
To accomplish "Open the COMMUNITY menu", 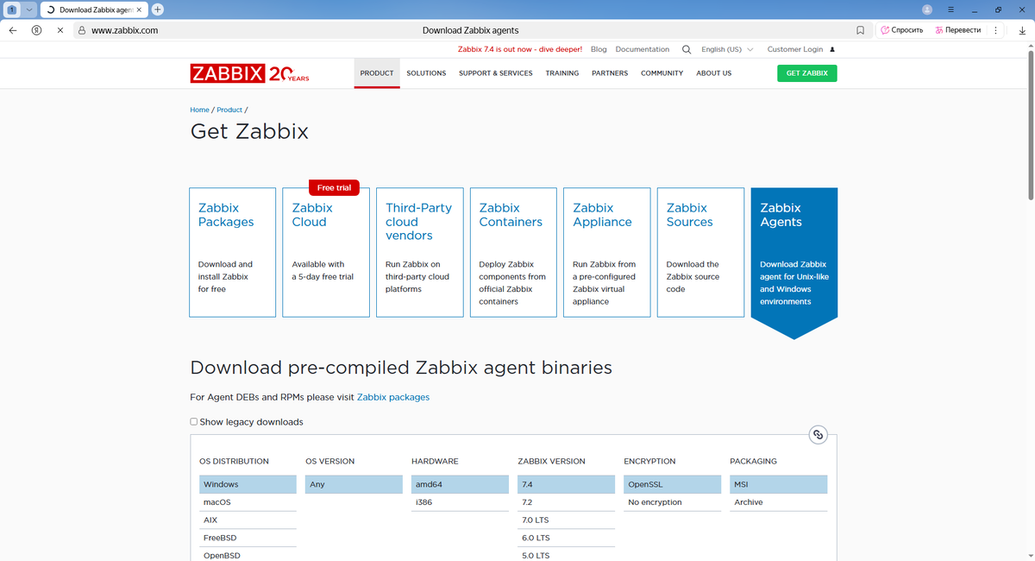I will coord(662,73).
